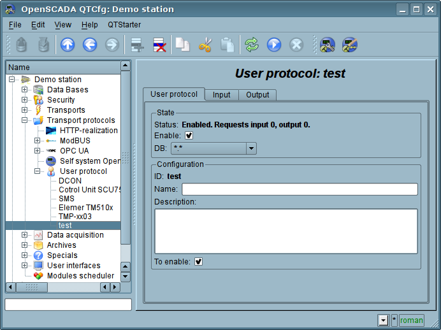Expand the Data Bases tree node

[24, 90]
